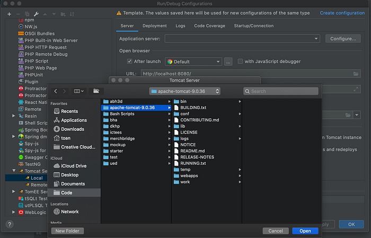Click the sort configurations icon

[72, 14]
